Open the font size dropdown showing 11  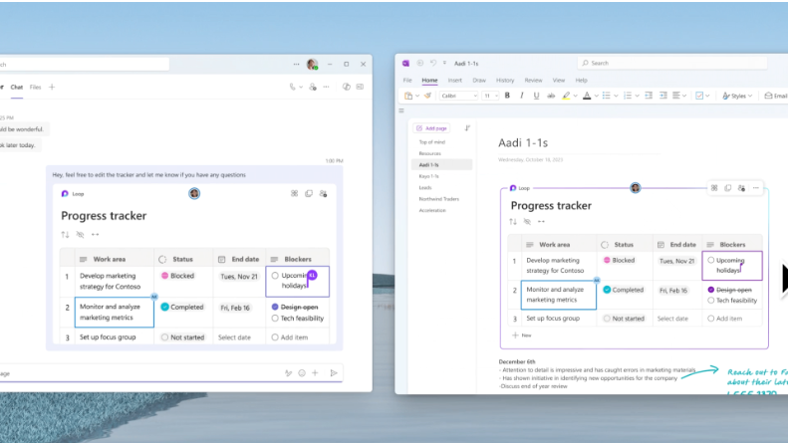pos(490,96)
